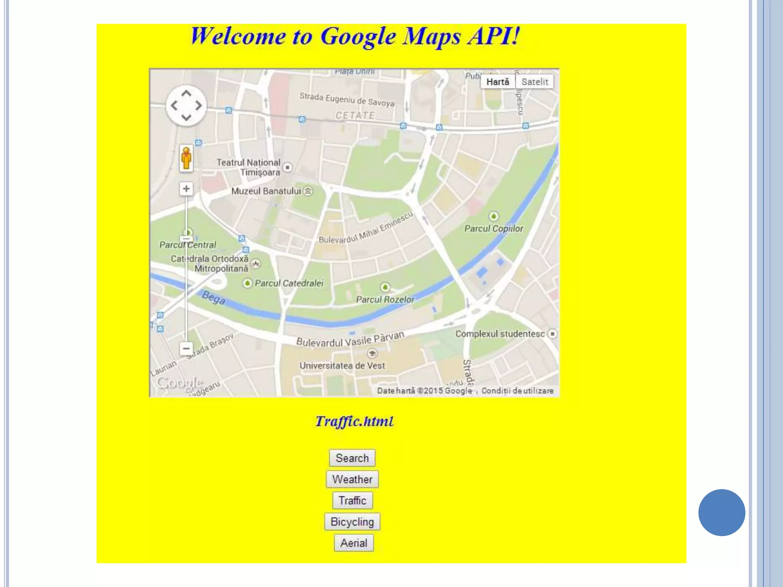Click the pan left arrow
783x587 pixels.
pos(174,105)
